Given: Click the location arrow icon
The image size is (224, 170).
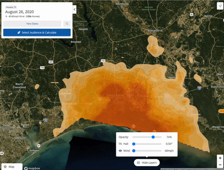Looking at the screenshot, I should [x=220, y=6].
